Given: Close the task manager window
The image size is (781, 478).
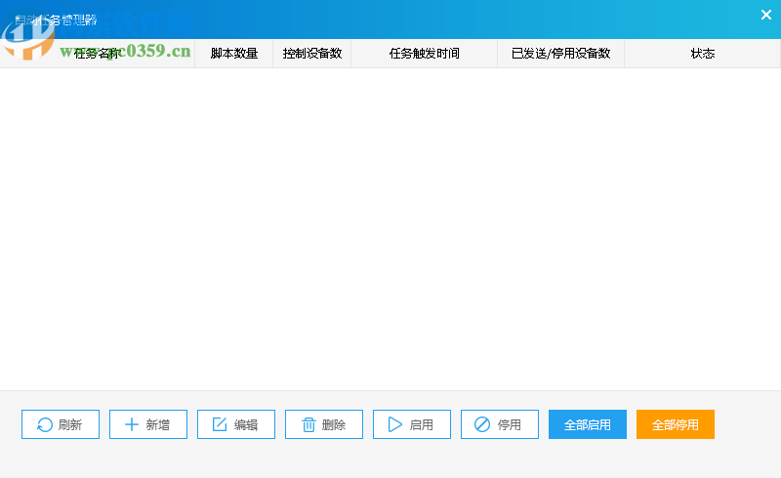Looking at the screenshot, I should [x=766, y=15].
